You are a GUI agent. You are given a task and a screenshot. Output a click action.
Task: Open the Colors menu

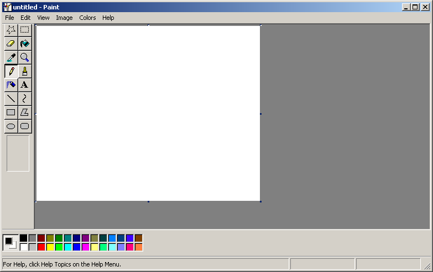(87, 18)
